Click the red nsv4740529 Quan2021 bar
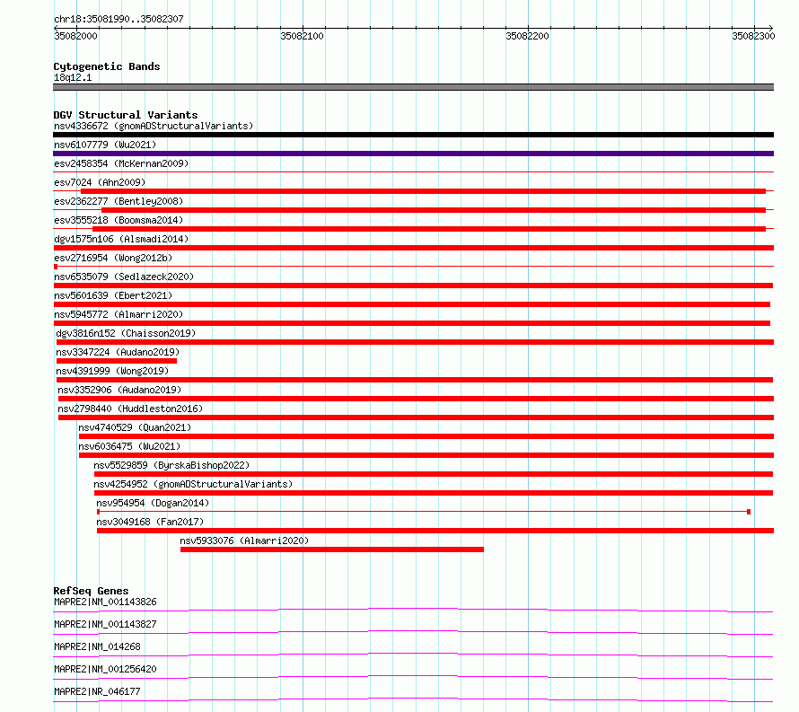799x712 pixels. tap(426, 436)
